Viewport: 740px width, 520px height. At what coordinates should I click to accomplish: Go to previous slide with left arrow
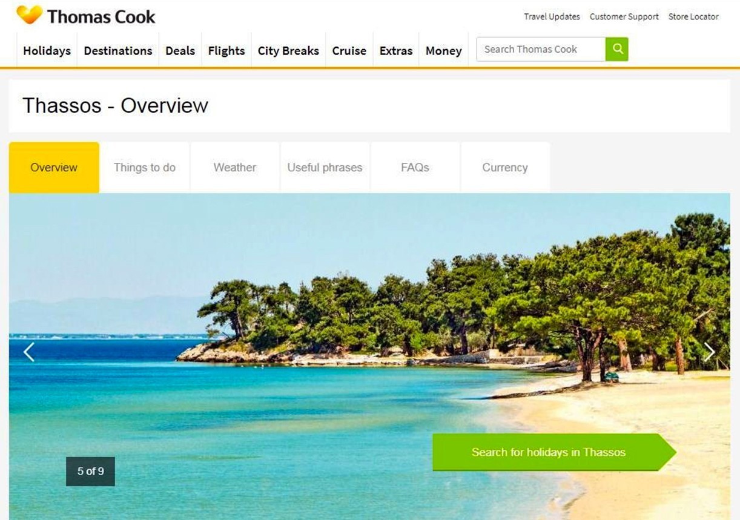pyautogui.click(x=28, y=352)
